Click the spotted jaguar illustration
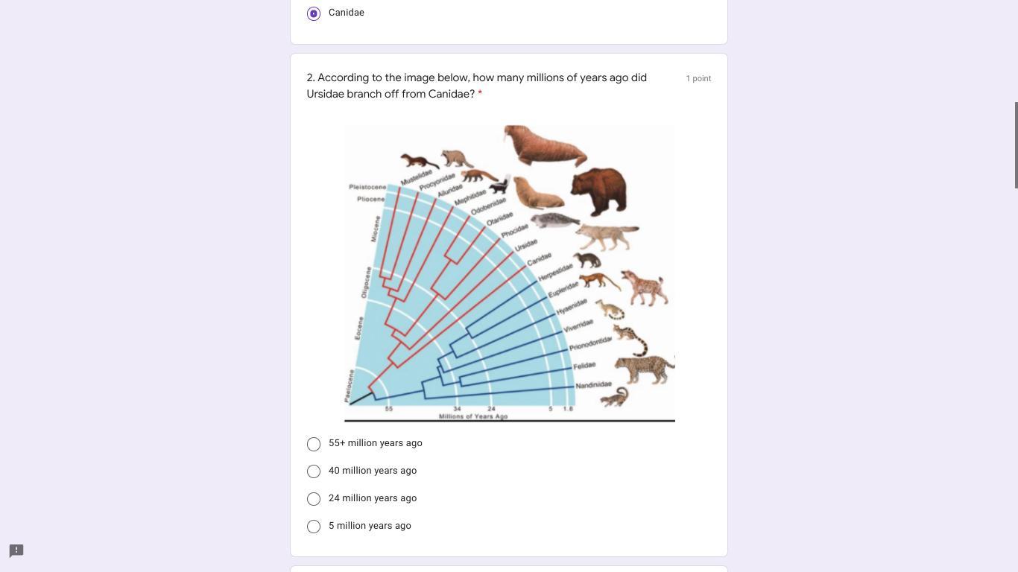 click(x=642, y=368)
